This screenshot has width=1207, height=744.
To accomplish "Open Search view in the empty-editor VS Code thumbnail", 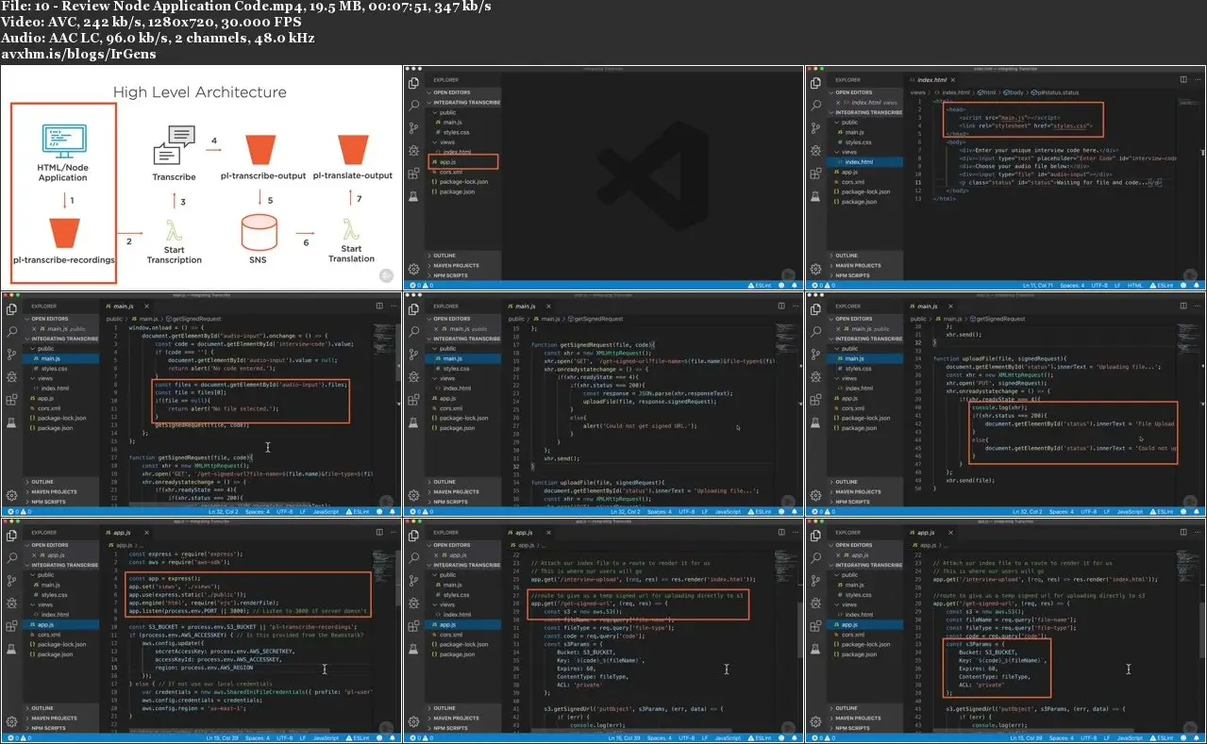I will click(x=413, y=106).
